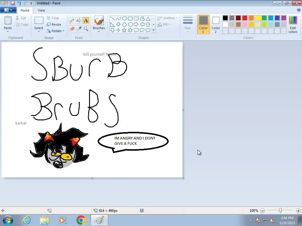Launch Internet Explorer from the taskbar
Viewport: 302px width, 226px height.
26,220
